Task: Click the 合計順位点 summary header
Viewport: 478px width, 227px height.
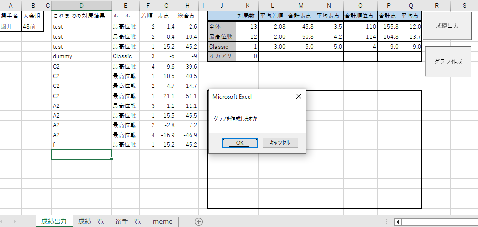Action: [361, 16]
